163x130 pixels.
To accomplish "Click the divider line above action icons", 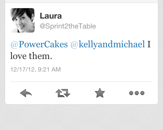I will 81,82.
